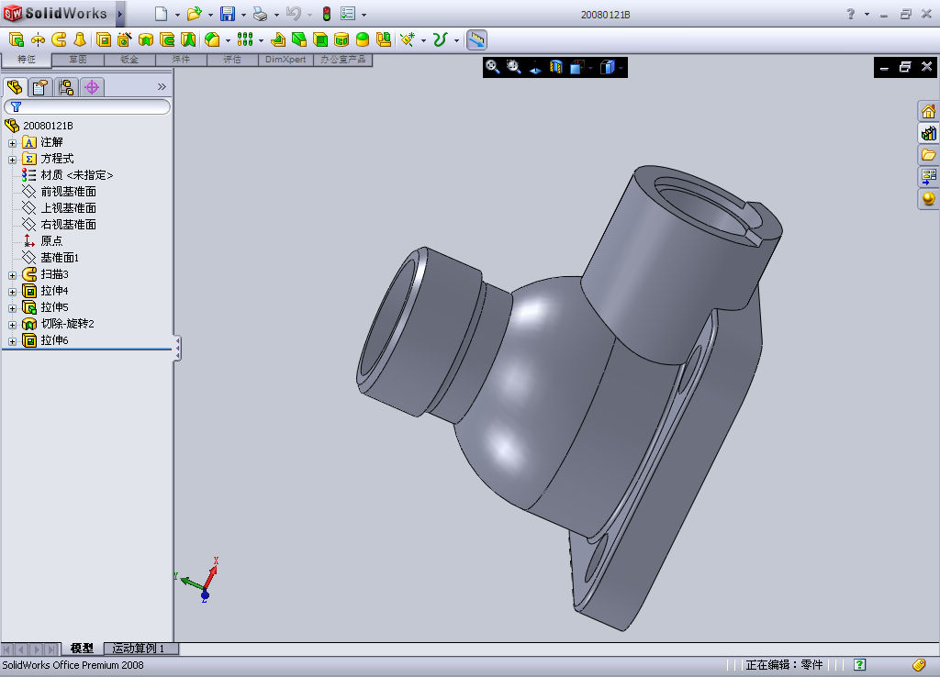940x677 pixels.
Task: Expand the SolidWorks menu flyout arrow
Action: click(x=120, y=14)
